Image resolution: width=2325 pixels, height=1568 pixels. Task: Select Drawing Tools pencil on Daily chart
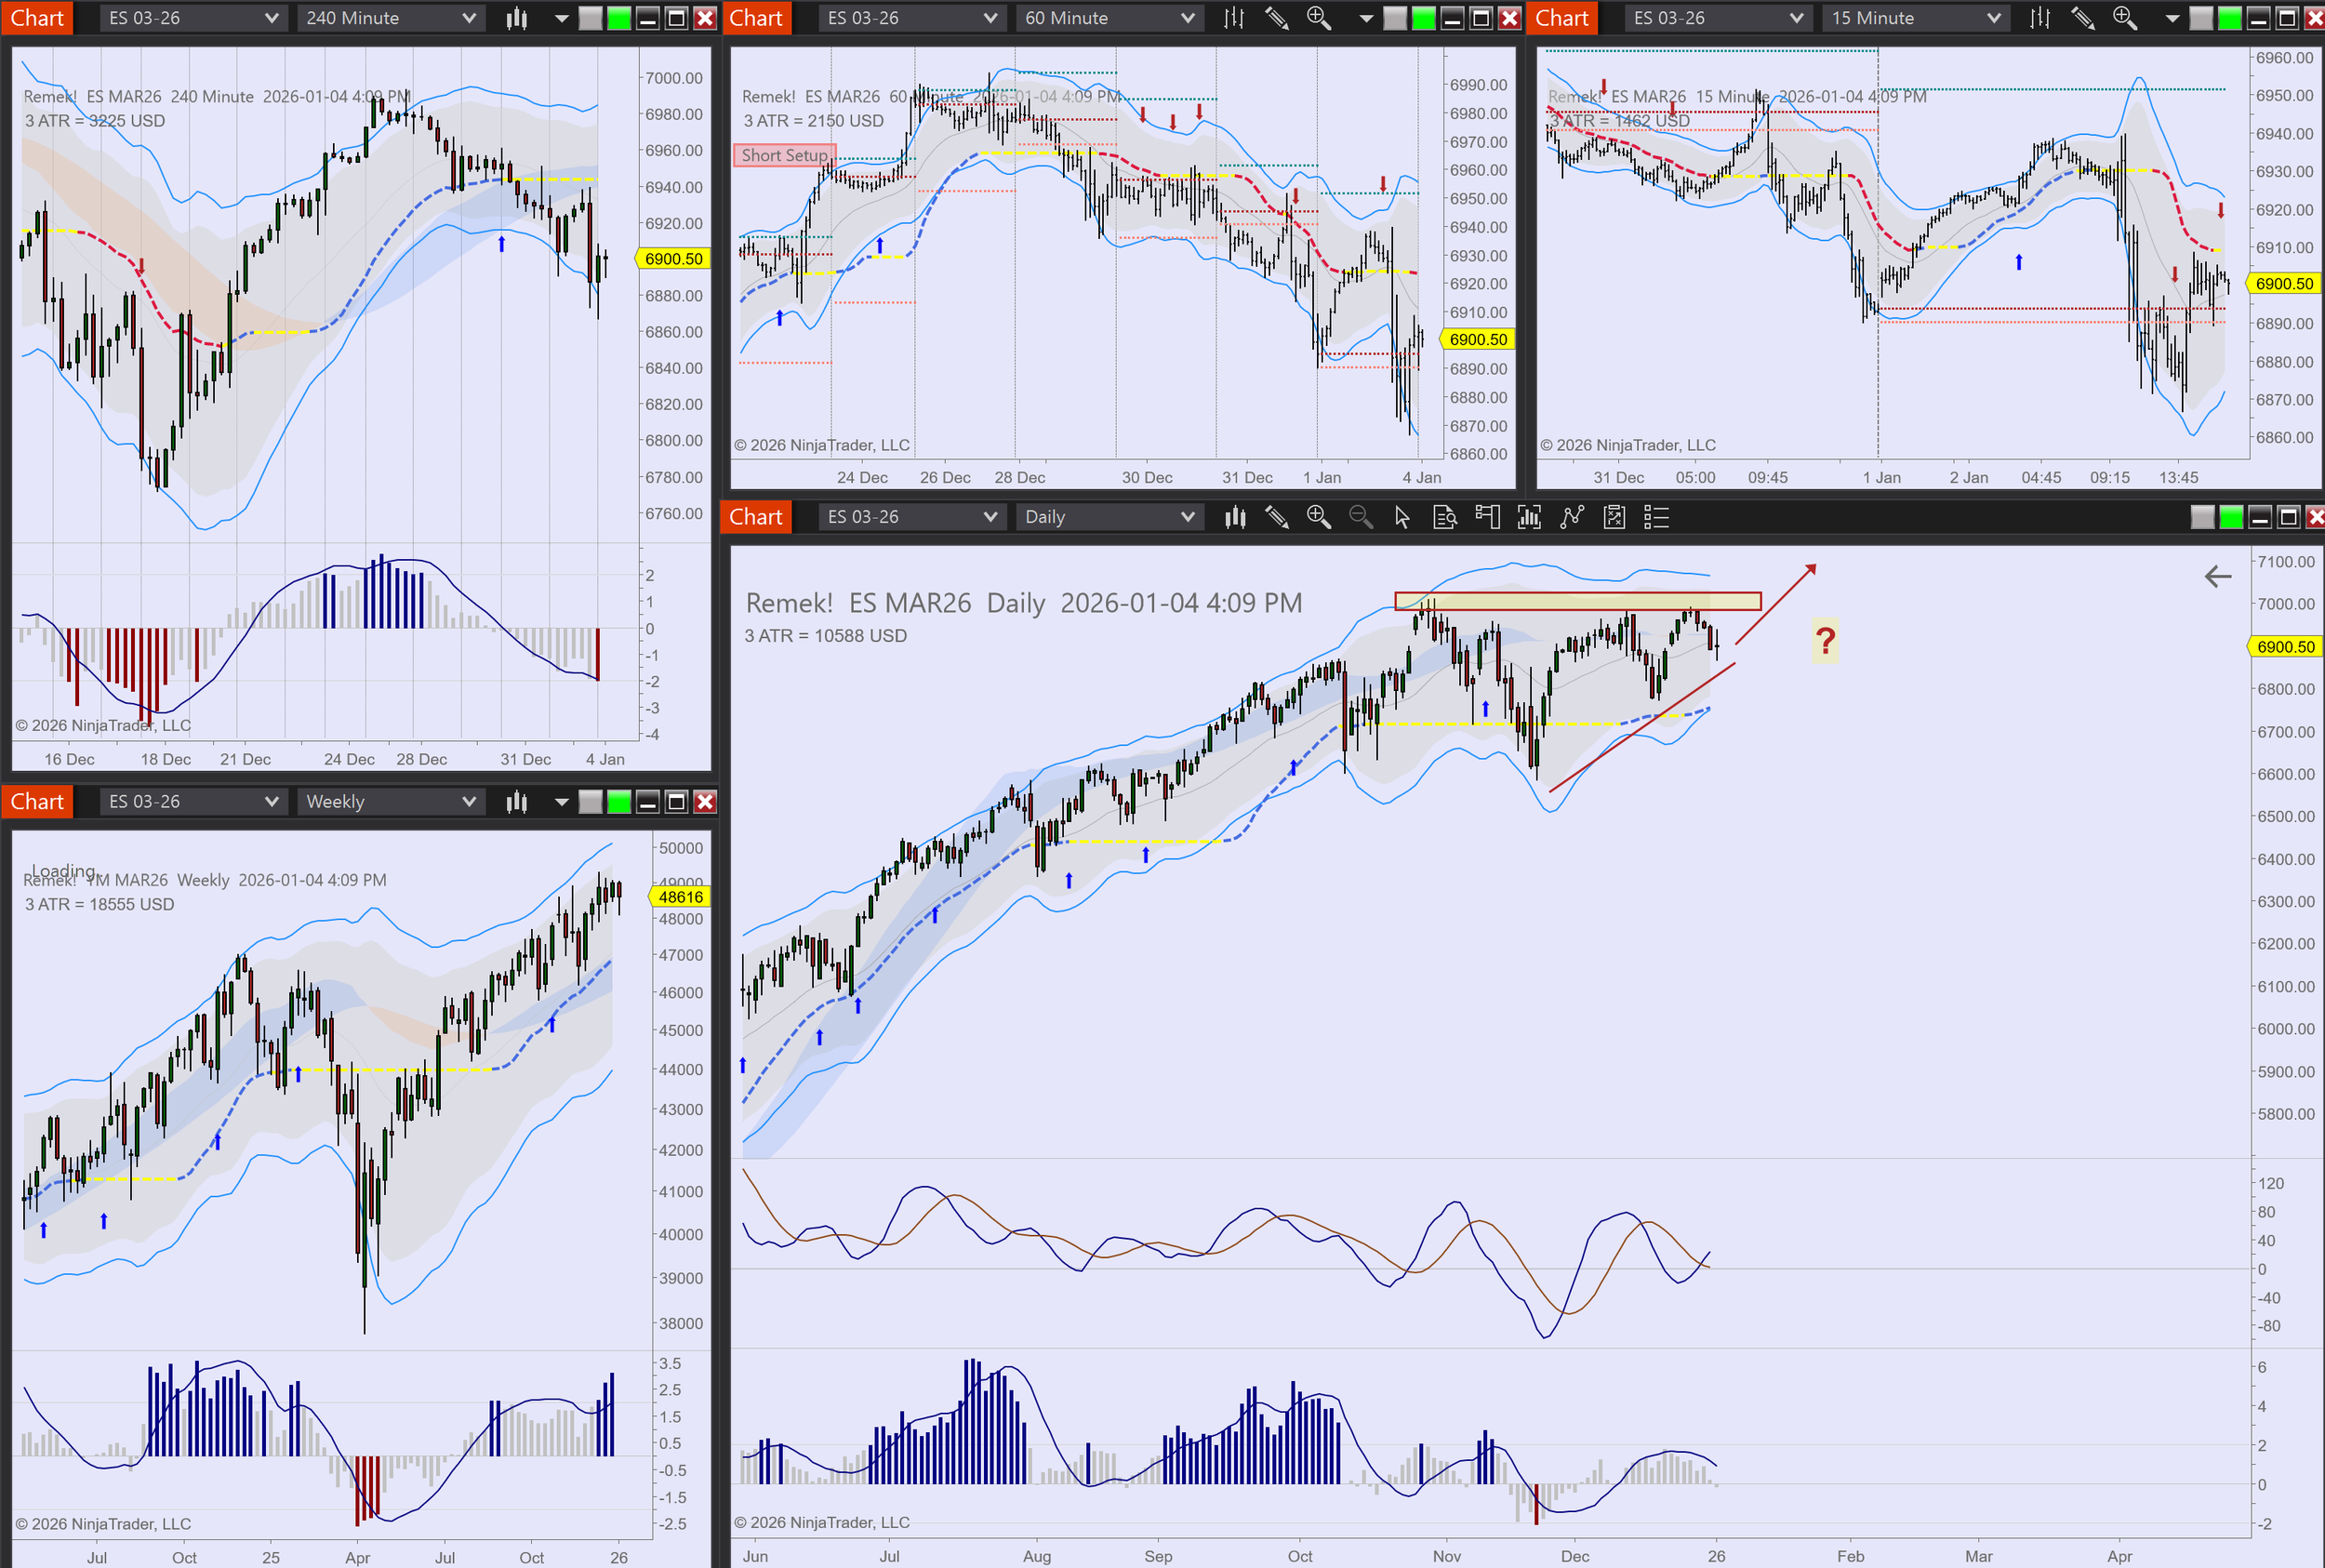pyautogui.click(x=1277, y=517)
